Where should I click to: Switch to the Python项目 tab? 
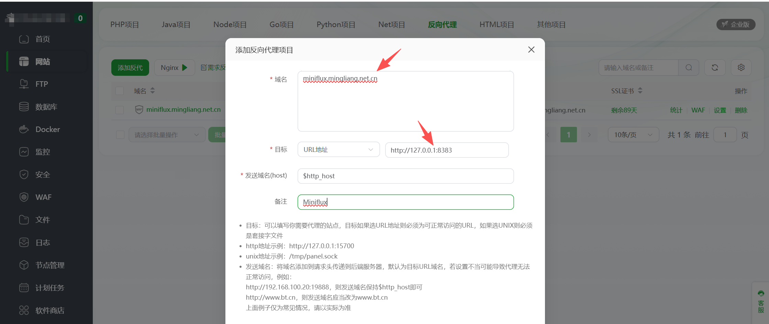click(x=336, y=25)
